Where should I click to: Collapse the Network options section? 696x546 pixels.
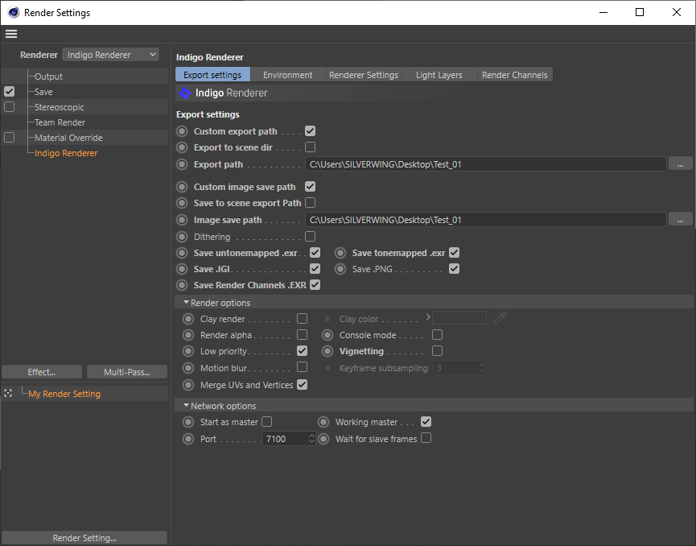click(x=187, y=406)
